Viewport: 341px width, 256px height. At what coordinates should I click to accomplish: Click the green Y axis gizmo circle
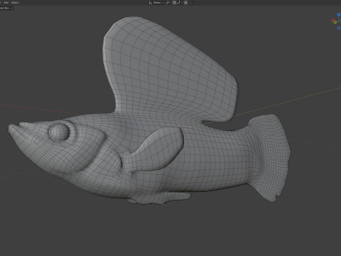335,22
